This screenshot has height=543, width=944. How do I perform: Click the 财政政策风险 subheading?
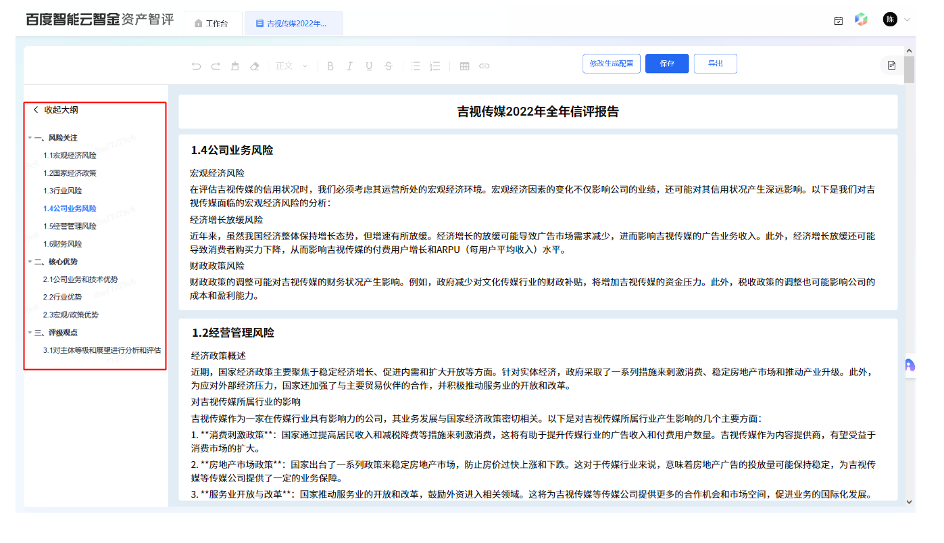point(217,266)
